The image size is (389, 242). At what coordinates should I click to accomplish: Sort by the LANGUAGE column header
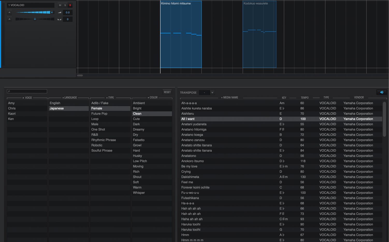click(x=70, y=98)
